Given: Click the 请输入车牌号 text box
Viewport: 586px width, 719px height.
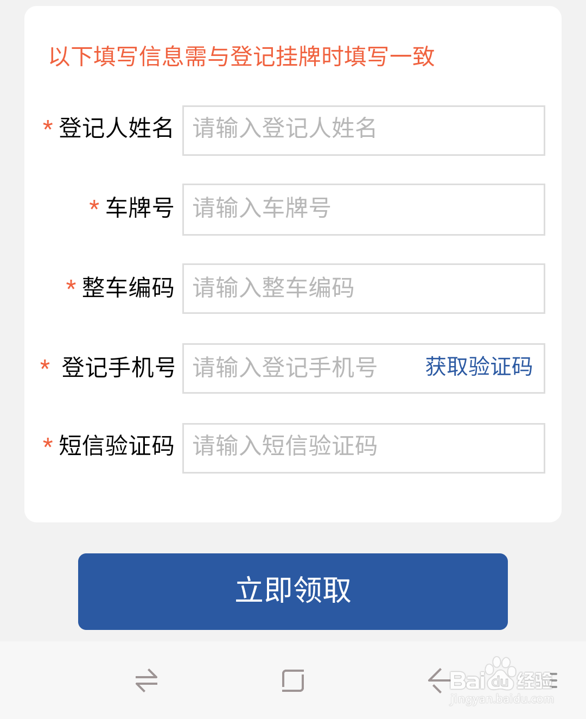Looking at the screenshot, I should pyautogui.click(x=364, y=210).
